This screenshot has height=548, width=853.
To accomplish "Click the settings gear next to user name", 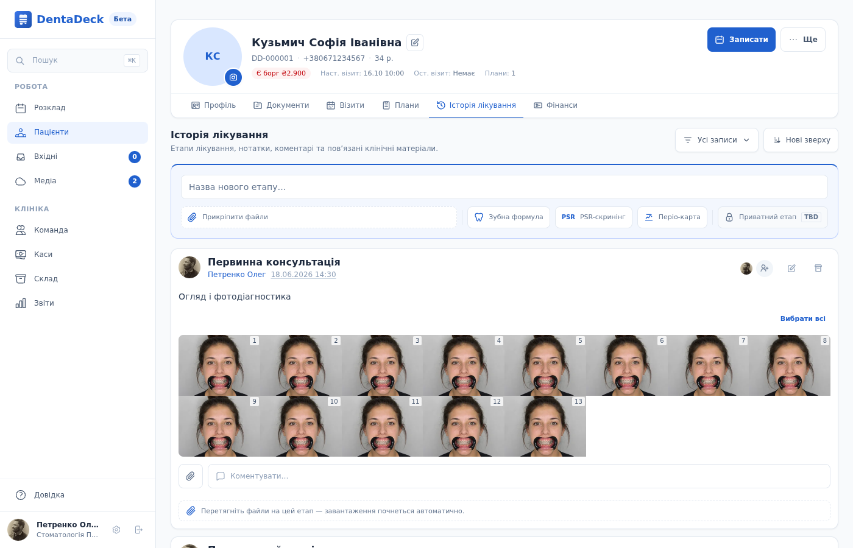I will point(116,530).
